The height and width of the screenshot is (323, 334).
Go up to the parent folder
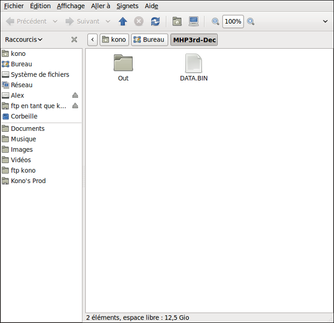(x=123, y=21)
